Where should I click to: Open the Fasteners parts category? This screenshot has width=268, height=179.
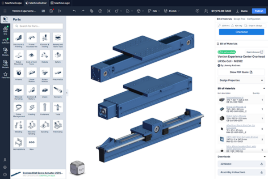coord(45,107)
